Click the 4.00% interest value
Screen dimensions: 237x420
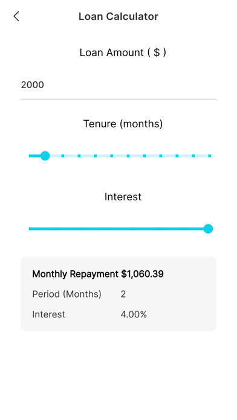click(x=134, y=314)
